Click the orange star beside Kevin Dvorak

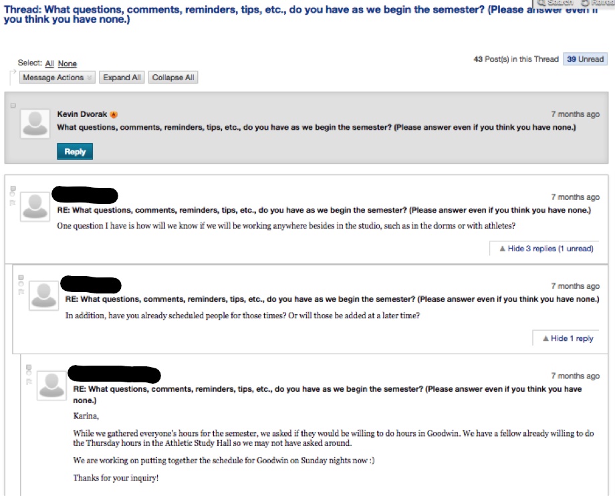click(x=113, y=114)
